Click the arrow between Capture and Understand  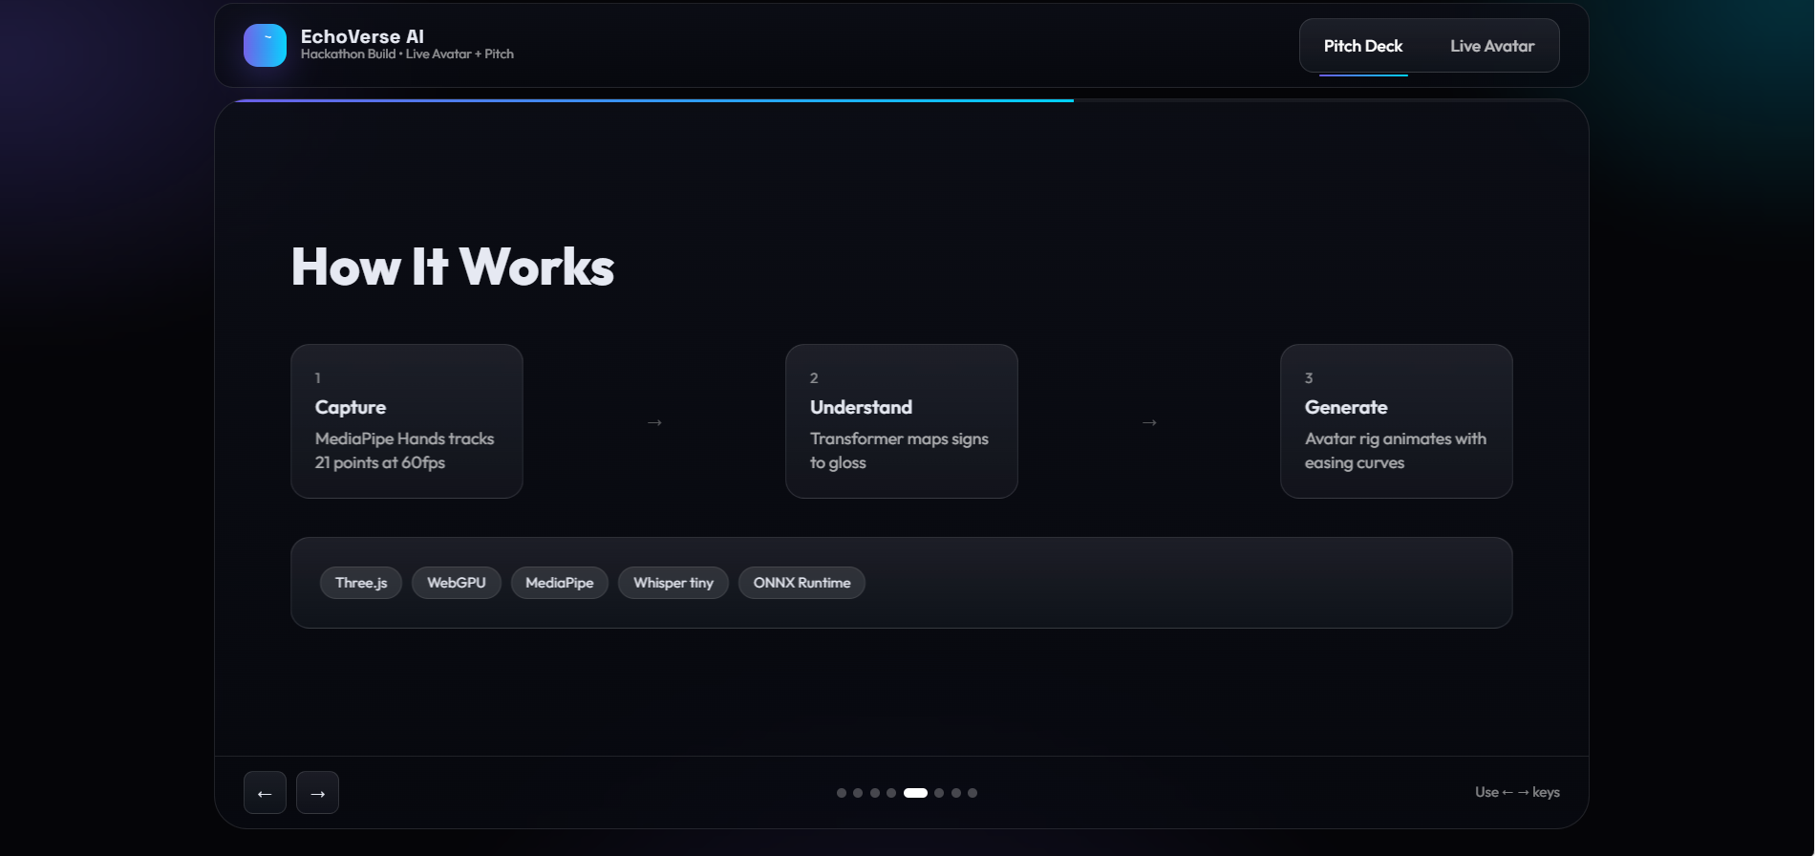pyautogui.click(x=654, y=422)
